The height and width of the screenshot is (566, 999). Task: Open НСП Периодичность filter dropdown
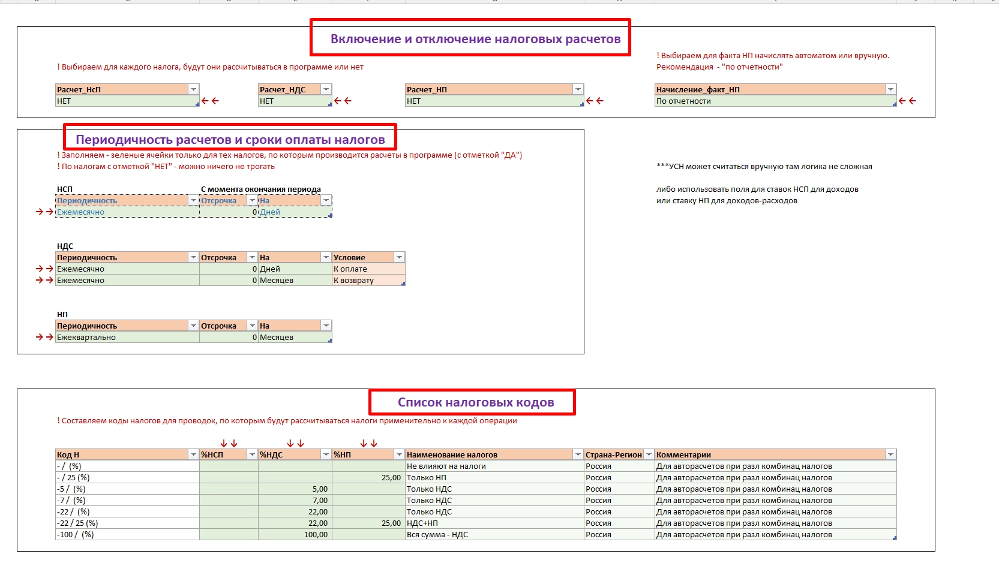pyautogui.click(x=193, y=200)
